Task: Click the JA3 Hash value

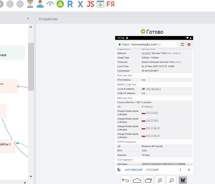Action: pyautogui.click(x=163, y=164)
